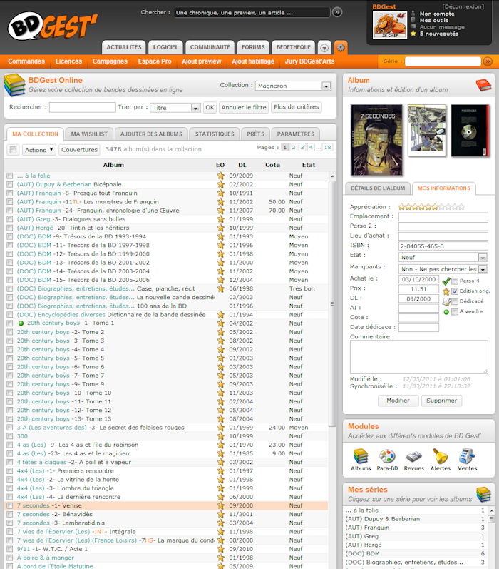The width and height of the screenshot is (499, 569).
Task: Open the Para-BD module icon
Action: click(x=387, y=456)
